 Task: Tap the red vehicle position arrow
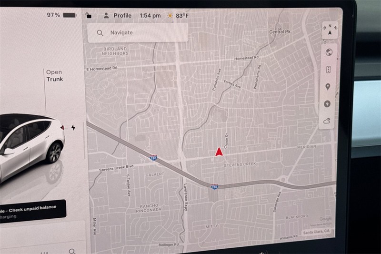click(219, 152)
